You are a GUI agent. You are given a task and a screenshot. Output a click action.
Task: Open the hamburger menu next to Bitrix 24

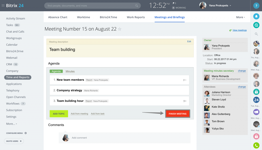[3, 6]
